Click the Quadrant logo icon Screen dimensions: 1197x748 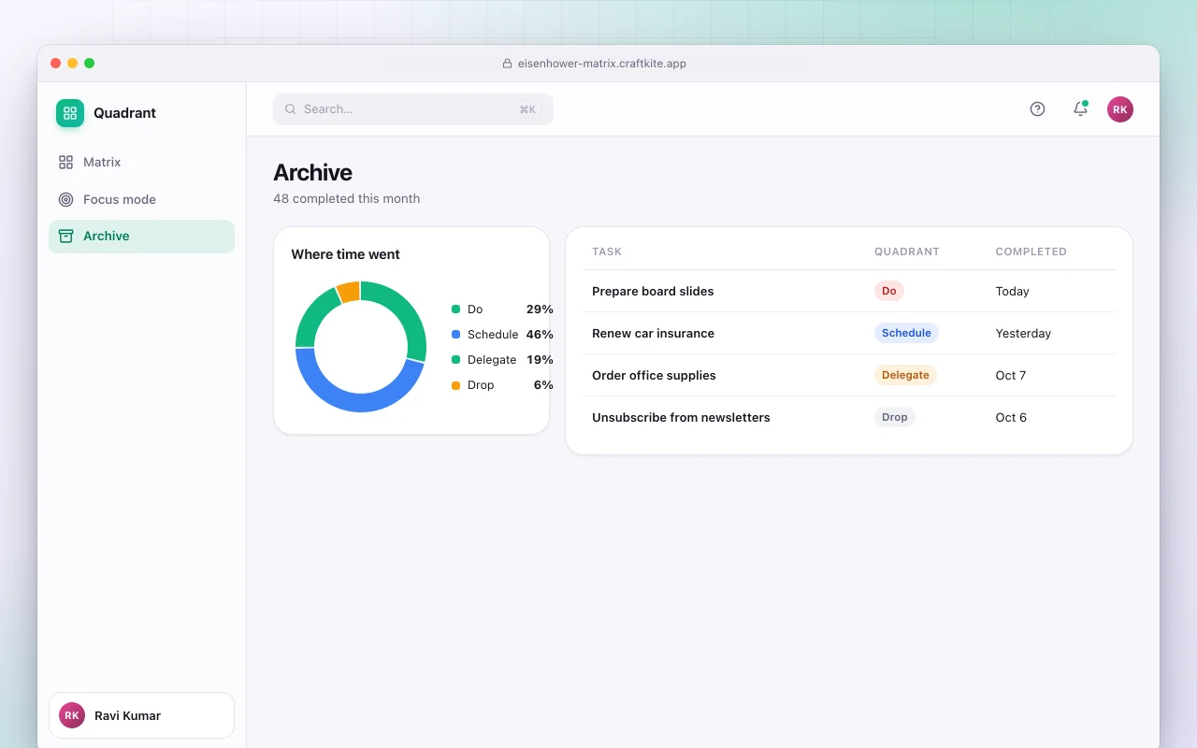pos(70,113)
